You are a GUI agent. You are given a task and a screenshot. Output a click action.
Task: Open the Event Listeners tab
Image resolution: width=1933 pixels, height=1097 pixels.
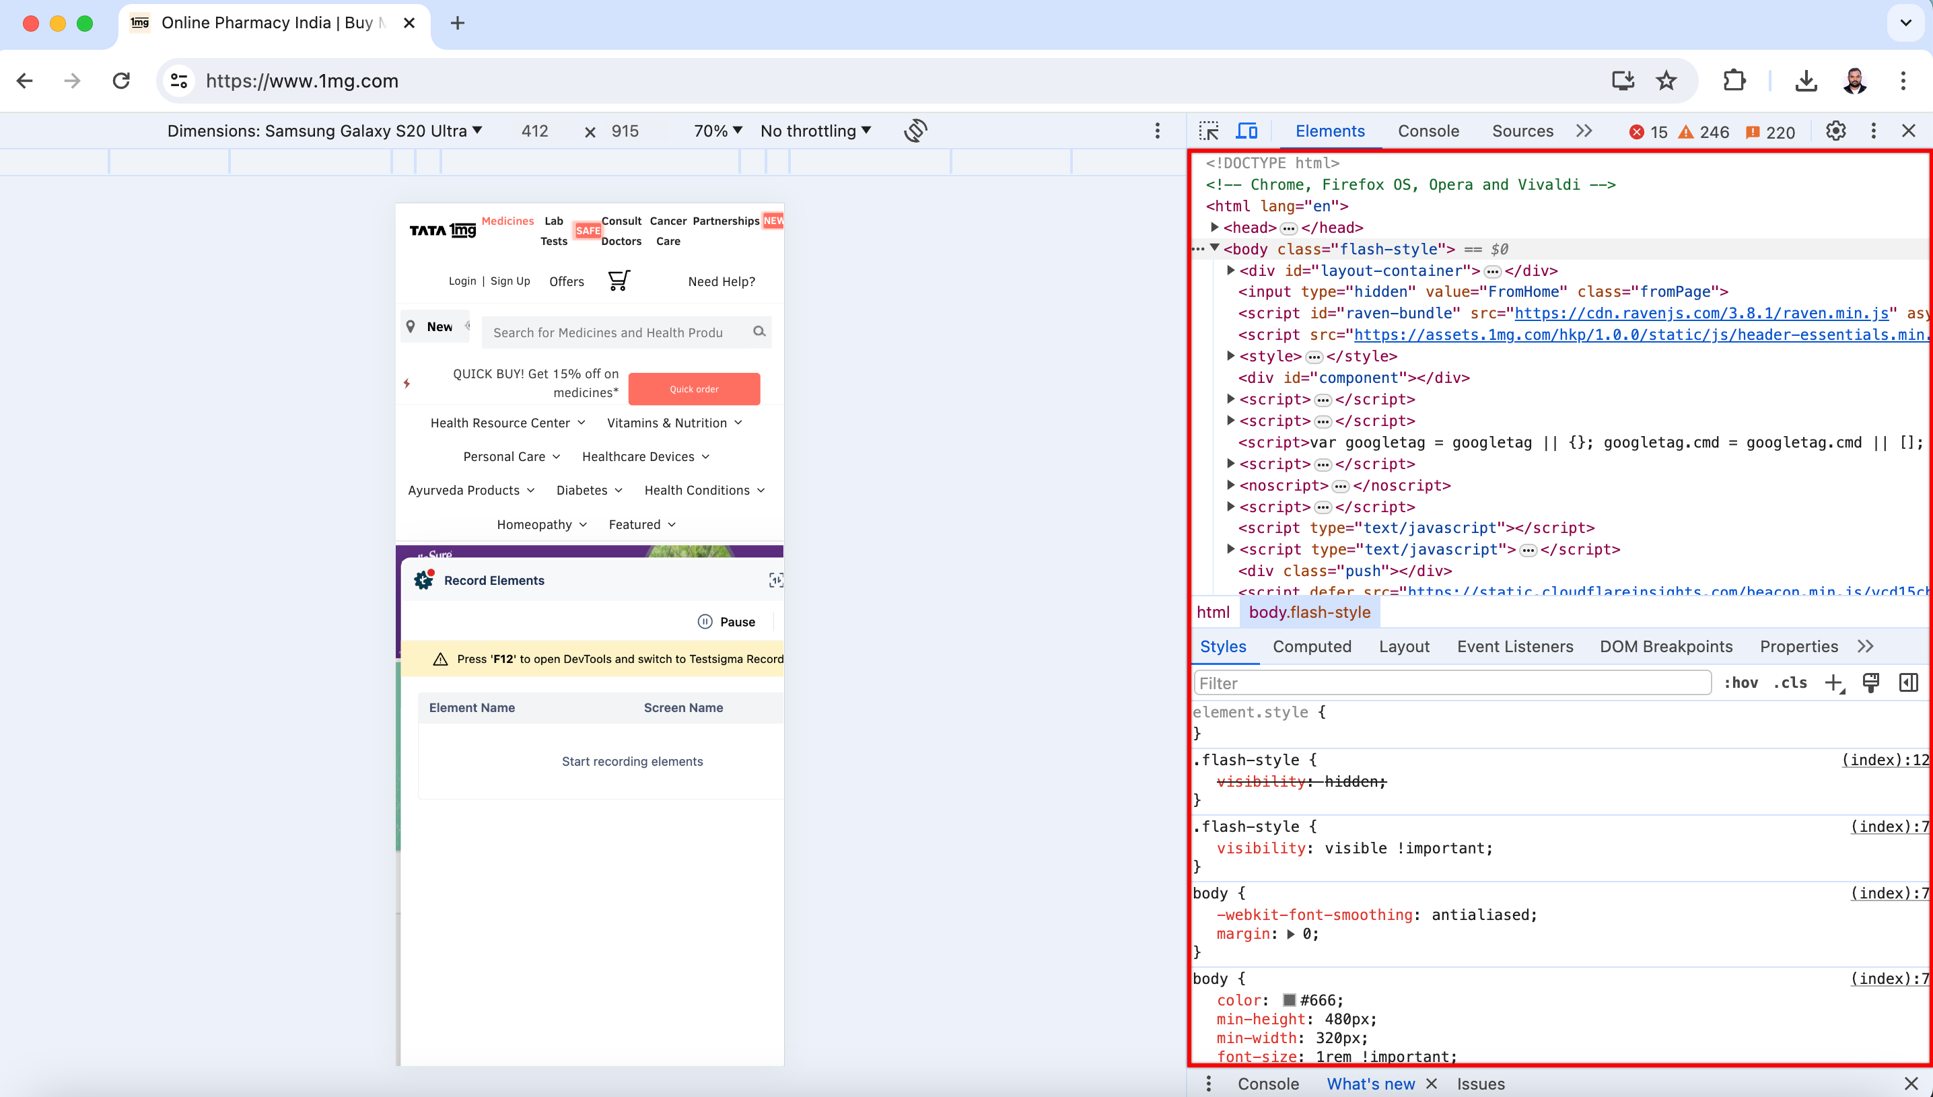click(x=1515, y=647)
